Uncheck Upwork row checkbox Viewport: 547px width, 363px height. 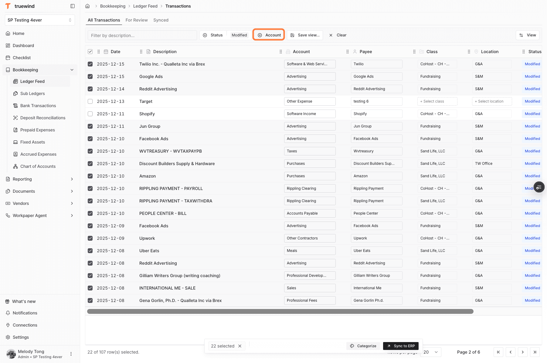90,238
